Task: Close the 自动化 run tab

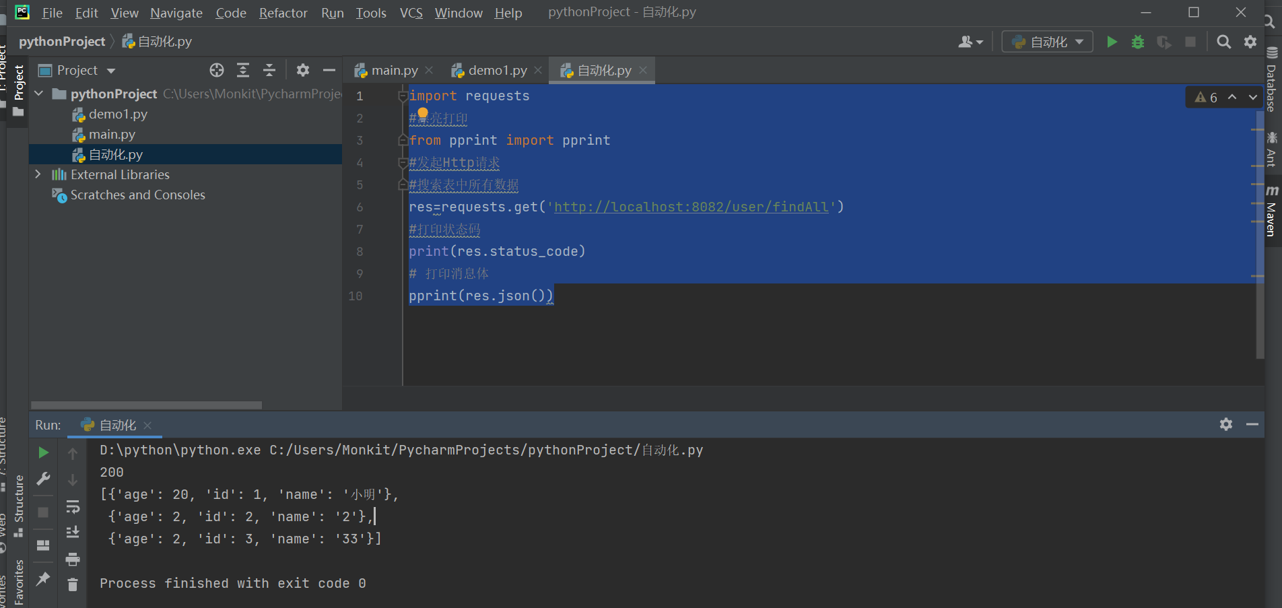Action: (147, 426)
